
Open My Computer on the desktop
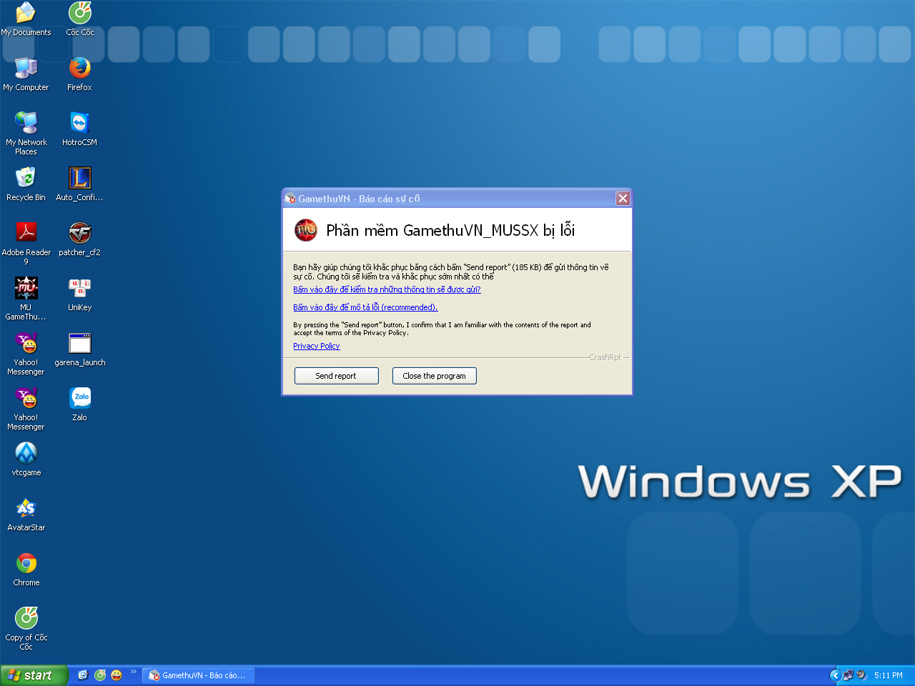26,74
